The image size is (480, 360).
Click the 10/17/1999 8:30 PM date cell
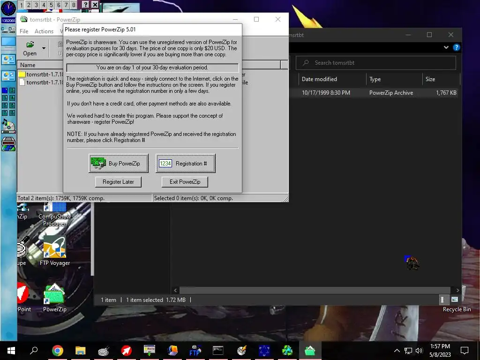tap(326, 93)
